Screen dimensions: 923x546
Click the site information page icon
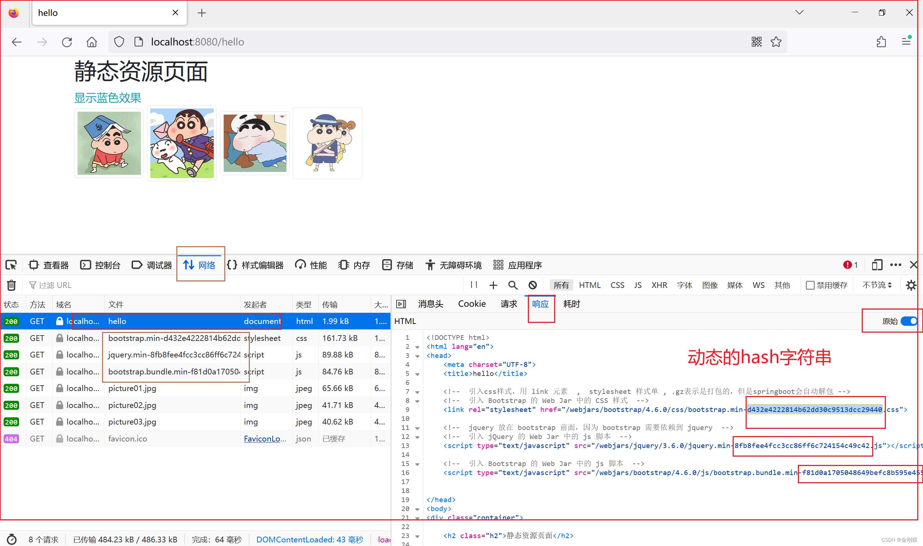click(x=138, y=42)
